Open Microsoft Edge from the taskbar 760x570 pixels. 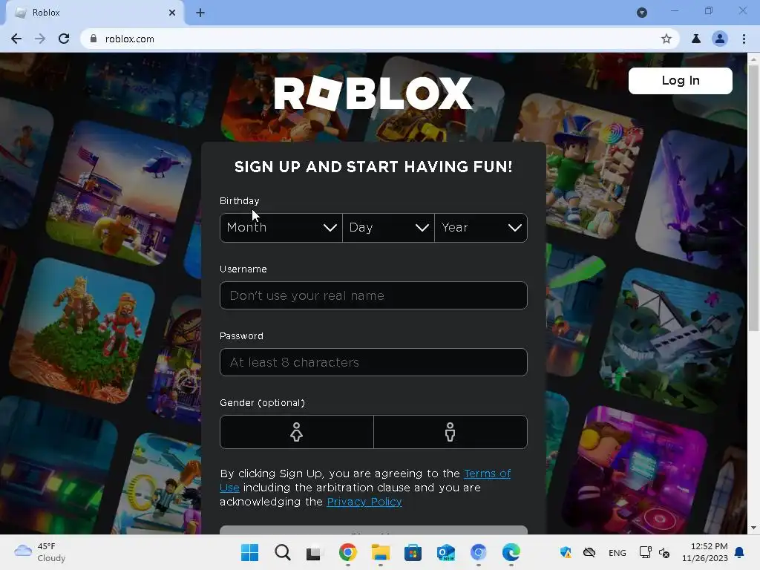pyautogui.click(x=511, y=552)
